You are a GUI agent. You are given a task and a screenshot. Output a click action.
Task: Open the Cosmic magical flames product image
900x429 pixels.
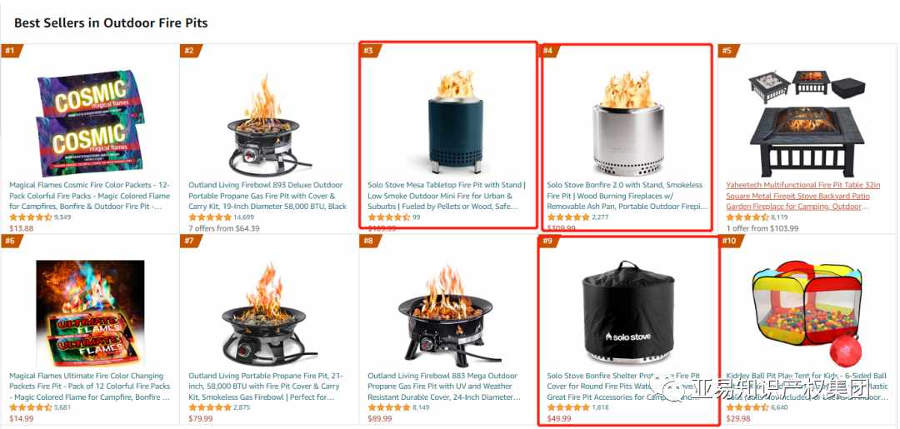click(x=90, y=122)
